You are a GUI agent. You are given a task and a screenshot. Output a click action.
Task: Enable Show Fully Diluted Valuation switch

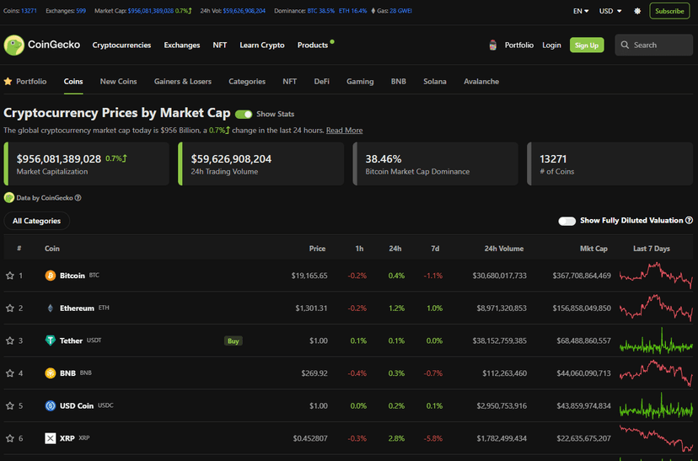pyautogui.click(x=566, y=221)
